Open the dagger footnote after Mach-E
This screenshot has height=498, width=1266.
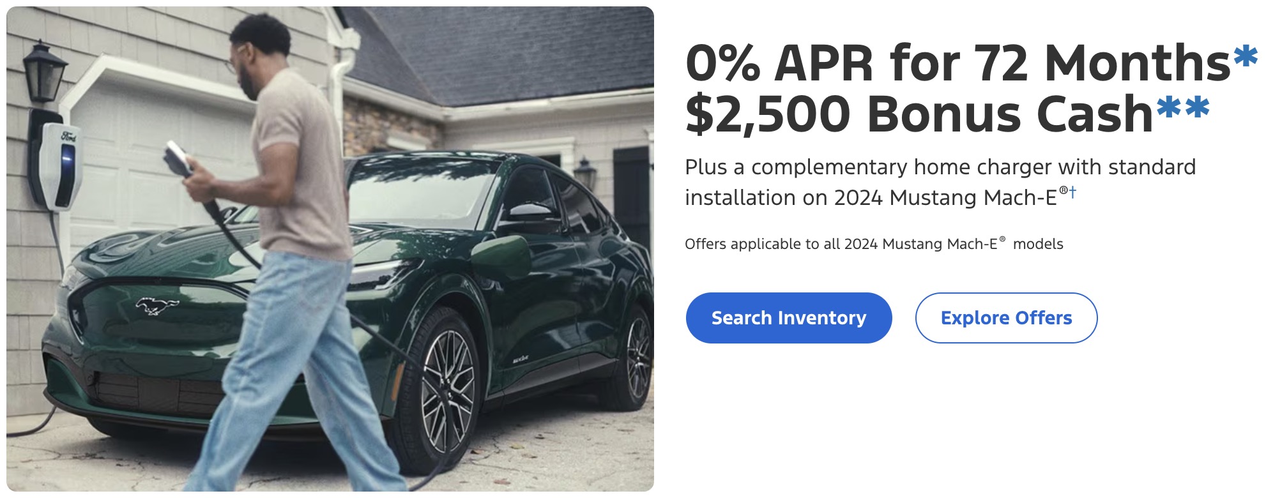(x=1072, y=192)
